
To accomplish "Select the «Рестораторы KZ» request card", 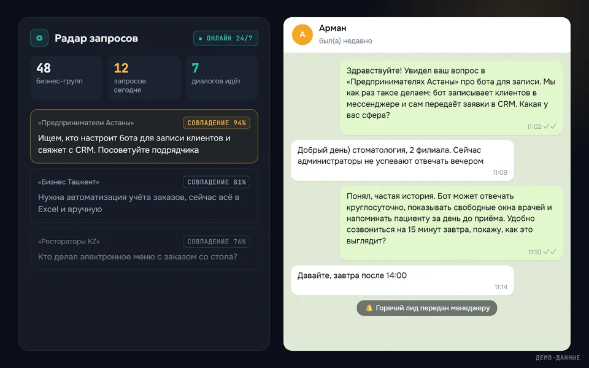I will [144, 249].
